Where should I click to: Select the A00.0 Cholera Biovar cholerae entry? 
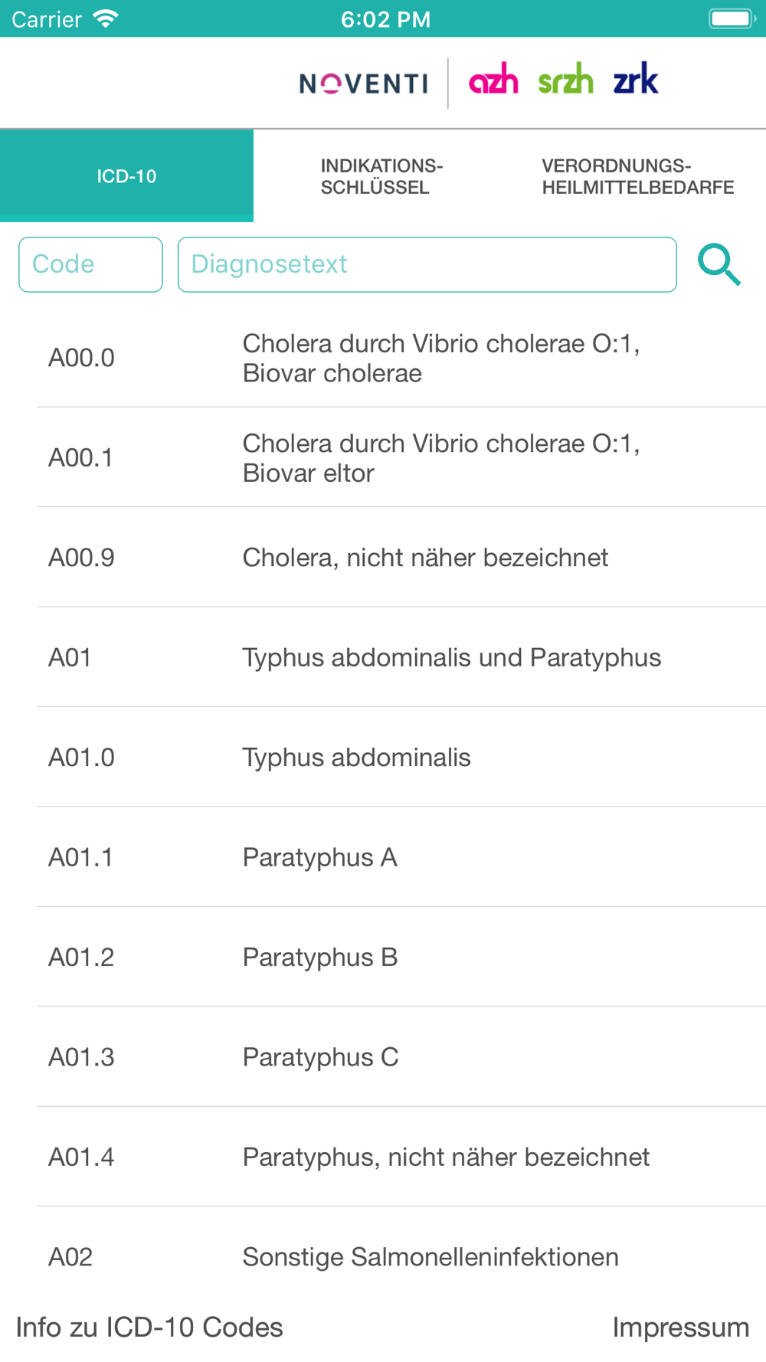401,358
